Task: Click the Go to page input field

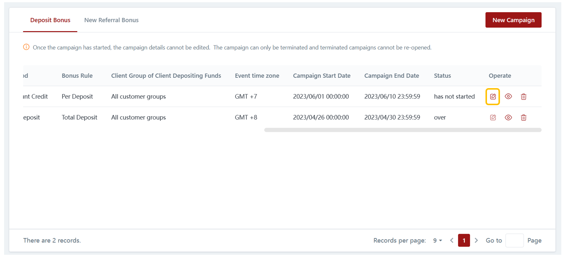Action: 514,240
